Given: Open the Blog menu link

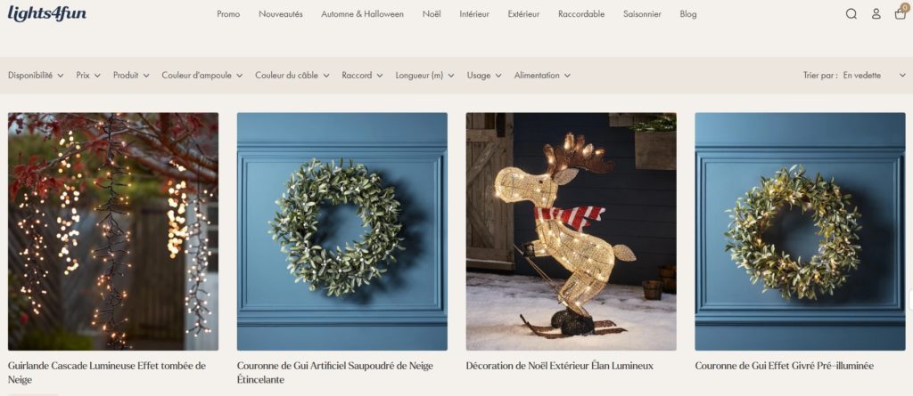Looking at the screenshot, I should point(688,14).
